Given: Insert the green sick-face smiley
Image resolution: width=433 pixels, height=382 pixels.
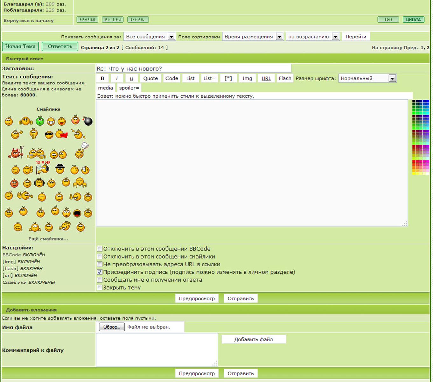Looking at the screenshot, I should (40, 121).
